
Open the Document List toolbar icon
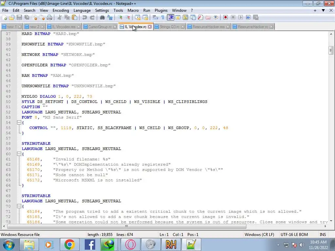(x=193, y=18)
